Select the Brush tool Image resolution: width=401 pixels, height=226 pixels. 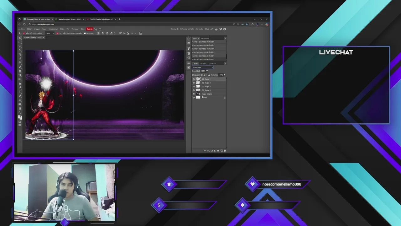click(x=20, y=67)
